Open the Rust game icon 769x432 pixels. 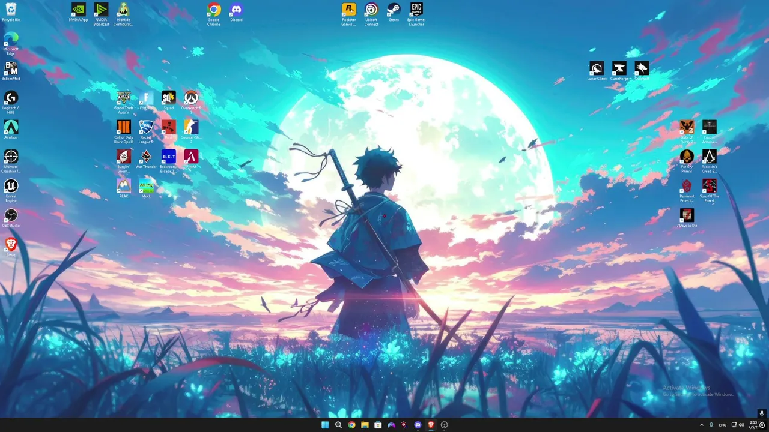coord(168,130)
